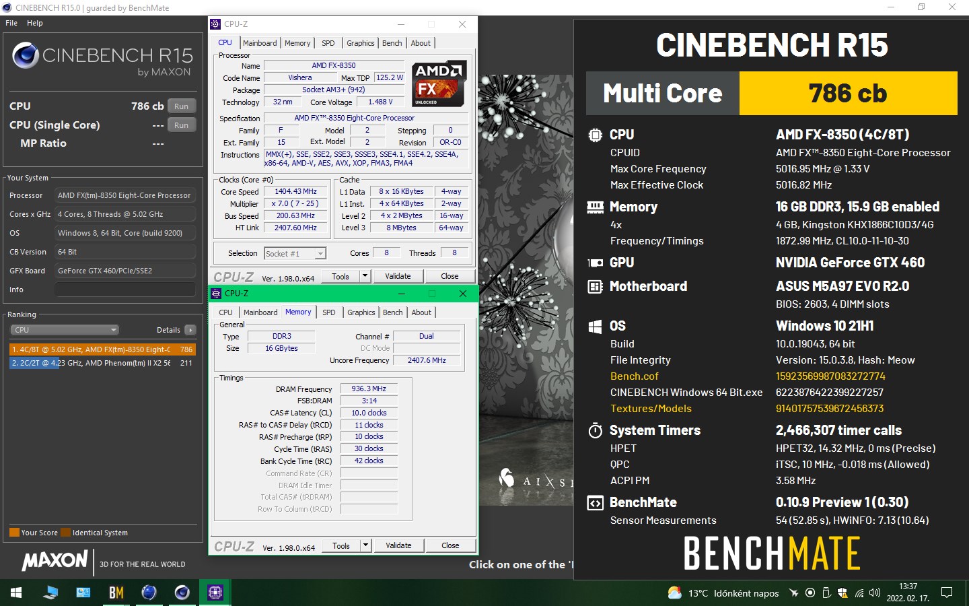Screen dimensions: 969x606
Task: Click the Identical System legend swatch
Action: pyautogui.click(x=65, y=533)
